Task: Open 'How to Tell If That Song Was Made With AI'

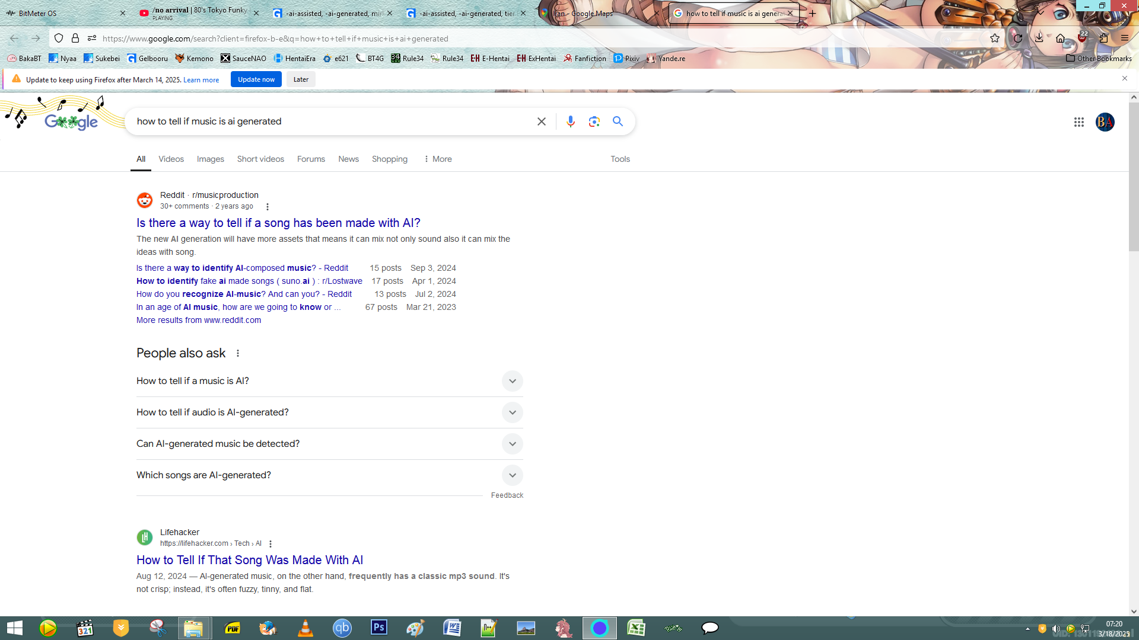Action: tap(250, 560)
